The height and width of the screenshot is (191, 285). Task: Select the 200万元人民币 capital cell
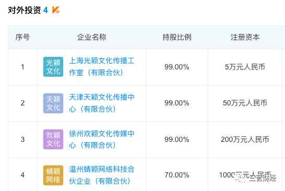click(x=245, y=139)
